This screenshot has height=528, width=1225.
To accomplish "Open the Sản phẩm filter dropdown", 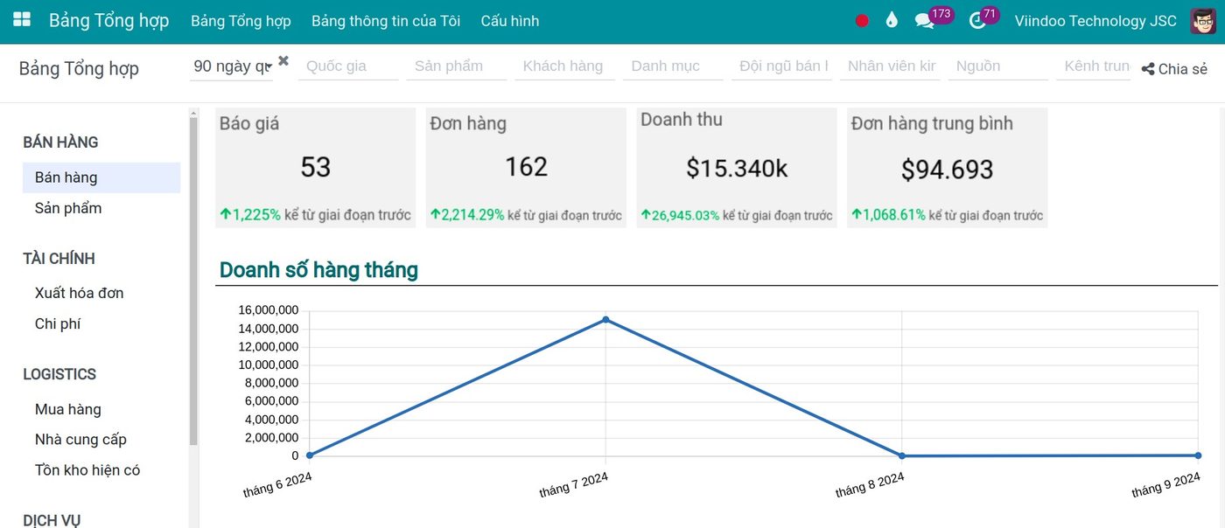I will (457, 66).
